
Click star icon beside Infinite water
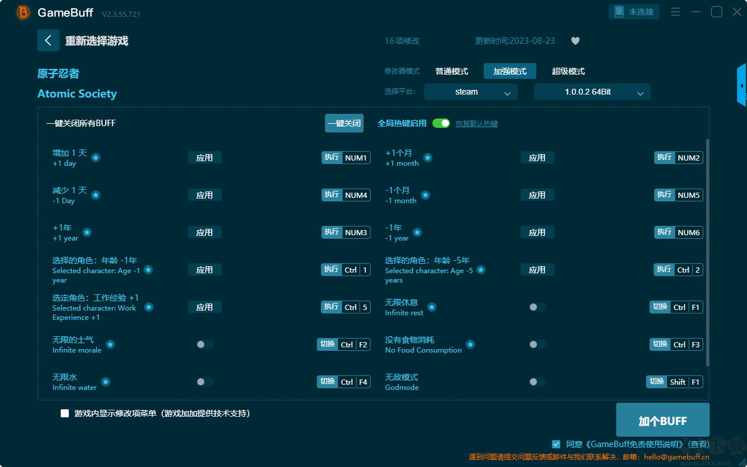[x=106, y=382]
